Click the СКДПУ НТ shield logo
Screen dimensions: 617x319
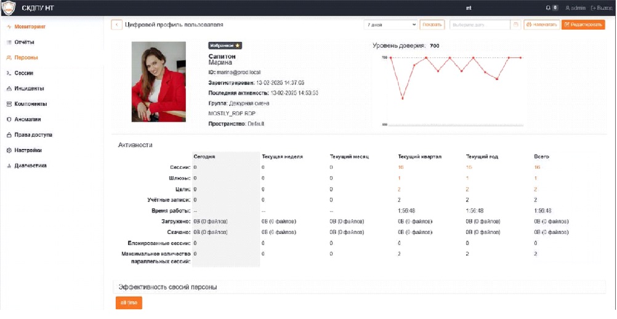9,8
